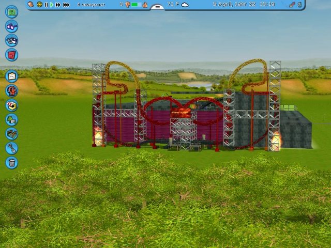Open the fireworks rocket icon at top right
This screenshot has height=248, width=331.
coord(292,5)
